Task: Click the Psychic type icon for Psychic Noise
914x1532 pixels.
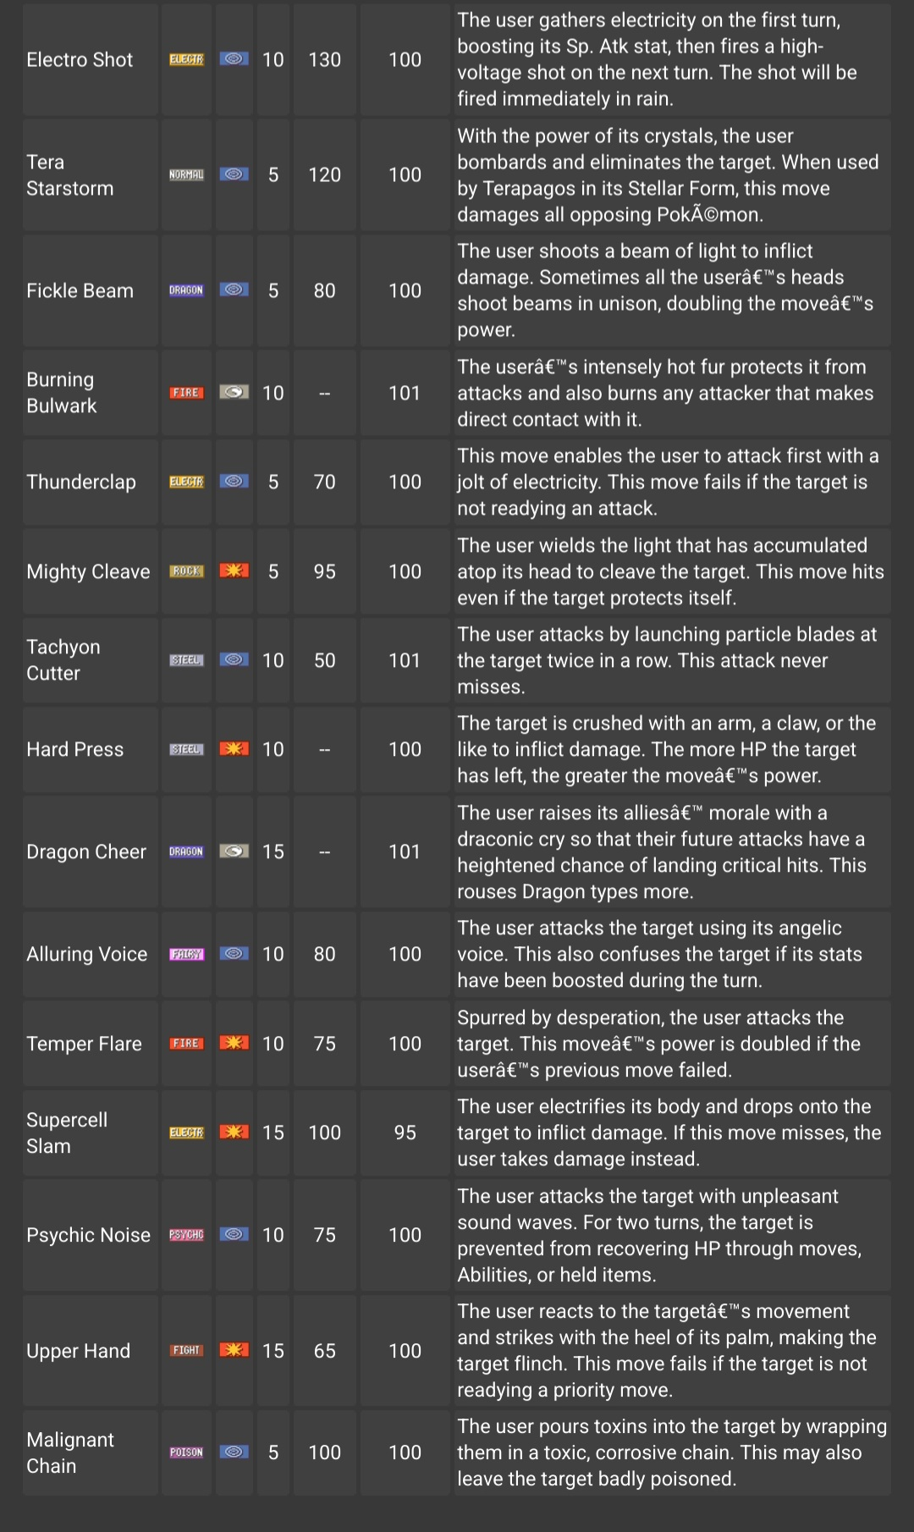Action: [x=186, y=1235]
